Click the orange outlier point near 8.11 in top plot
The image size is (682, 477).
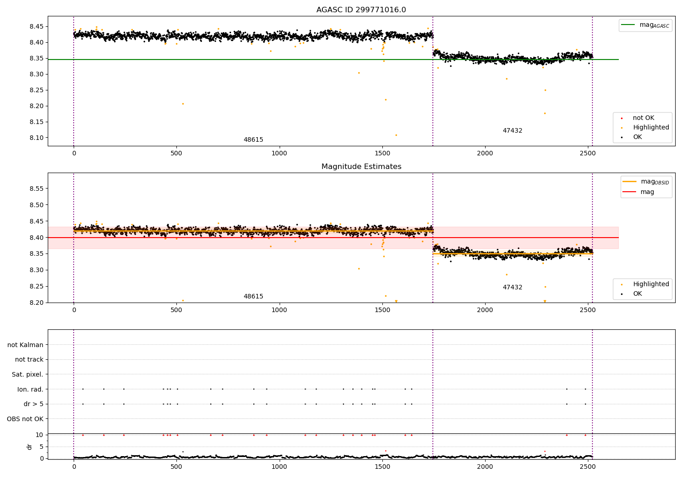point(396,135)
